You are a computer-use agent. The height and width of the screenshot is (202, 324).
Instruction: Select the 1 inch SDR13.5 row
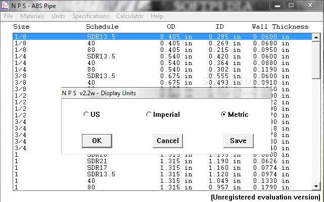tap(162, 174)
